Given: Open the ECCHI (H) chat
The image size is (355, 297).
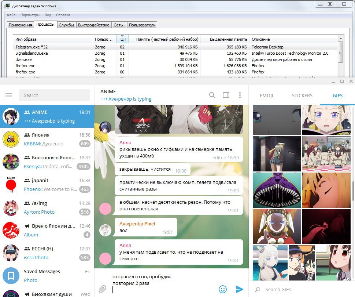Looking at the screenshot, I should (47, 253).
